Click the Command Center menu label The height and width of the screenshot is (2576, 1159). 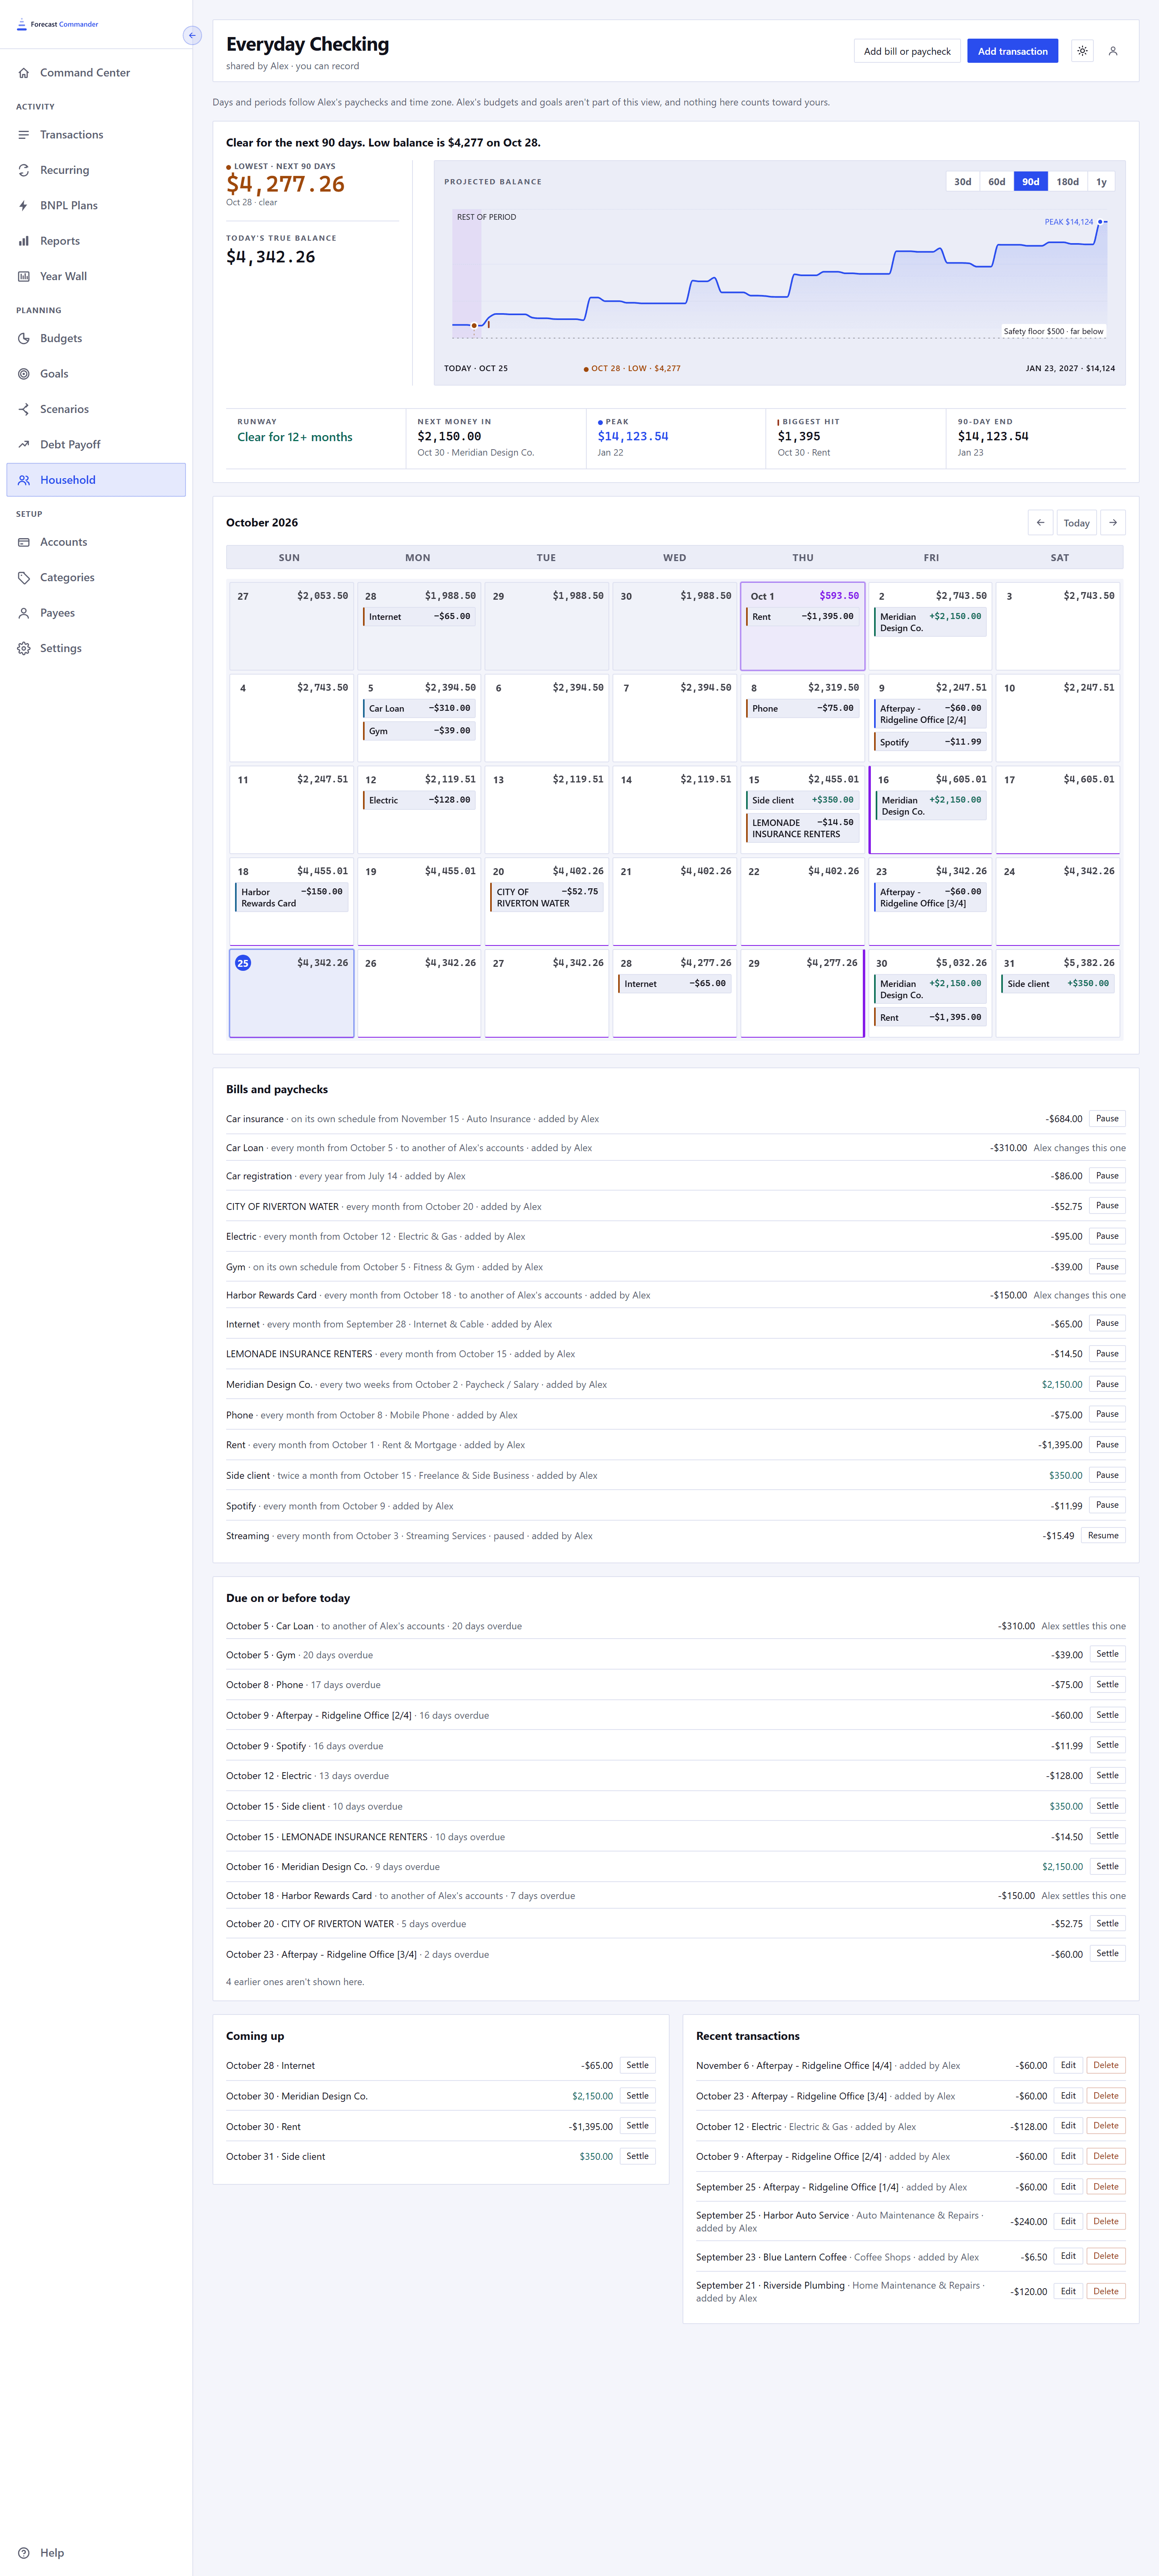85,73
